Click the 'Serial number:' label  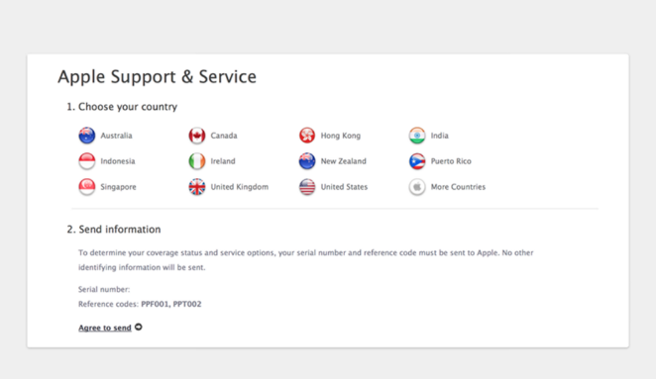coord(104,289)
